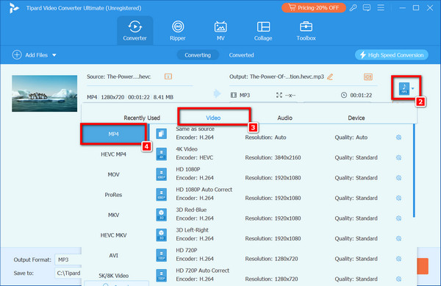Open the Collage module
The height and width of the screenshot is (286, 441).
coord(263,31)
